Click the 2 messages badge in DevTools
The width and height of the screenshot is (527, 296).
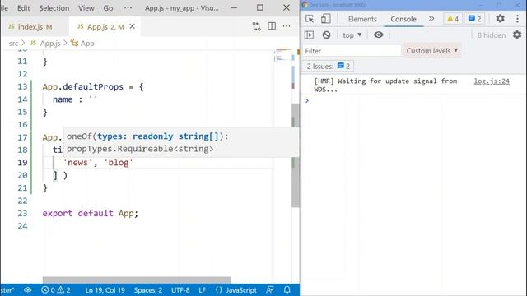(475, 19)
